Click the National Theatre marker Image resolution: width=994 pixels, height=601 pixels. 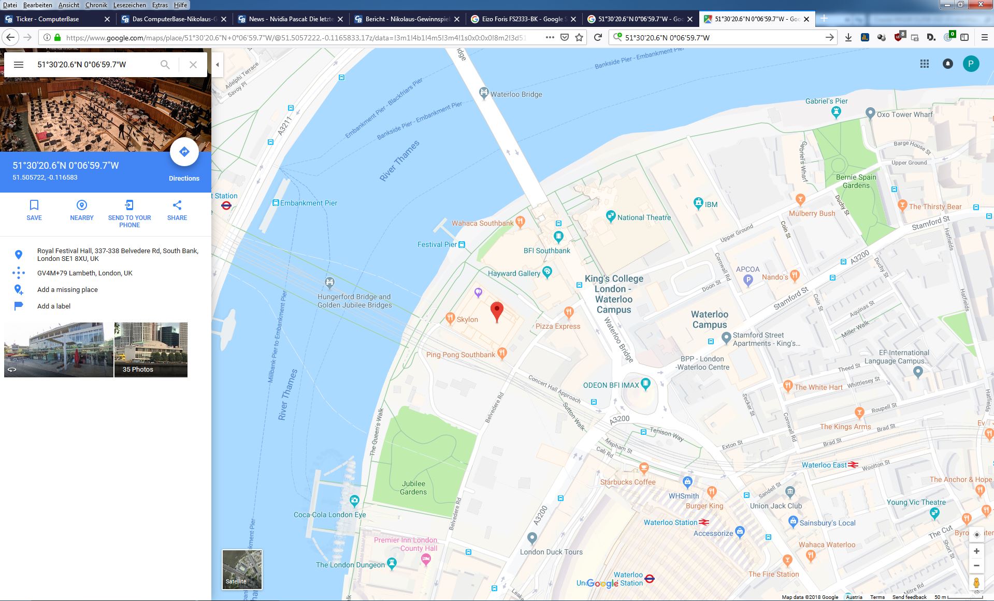(x=611, y=215)
